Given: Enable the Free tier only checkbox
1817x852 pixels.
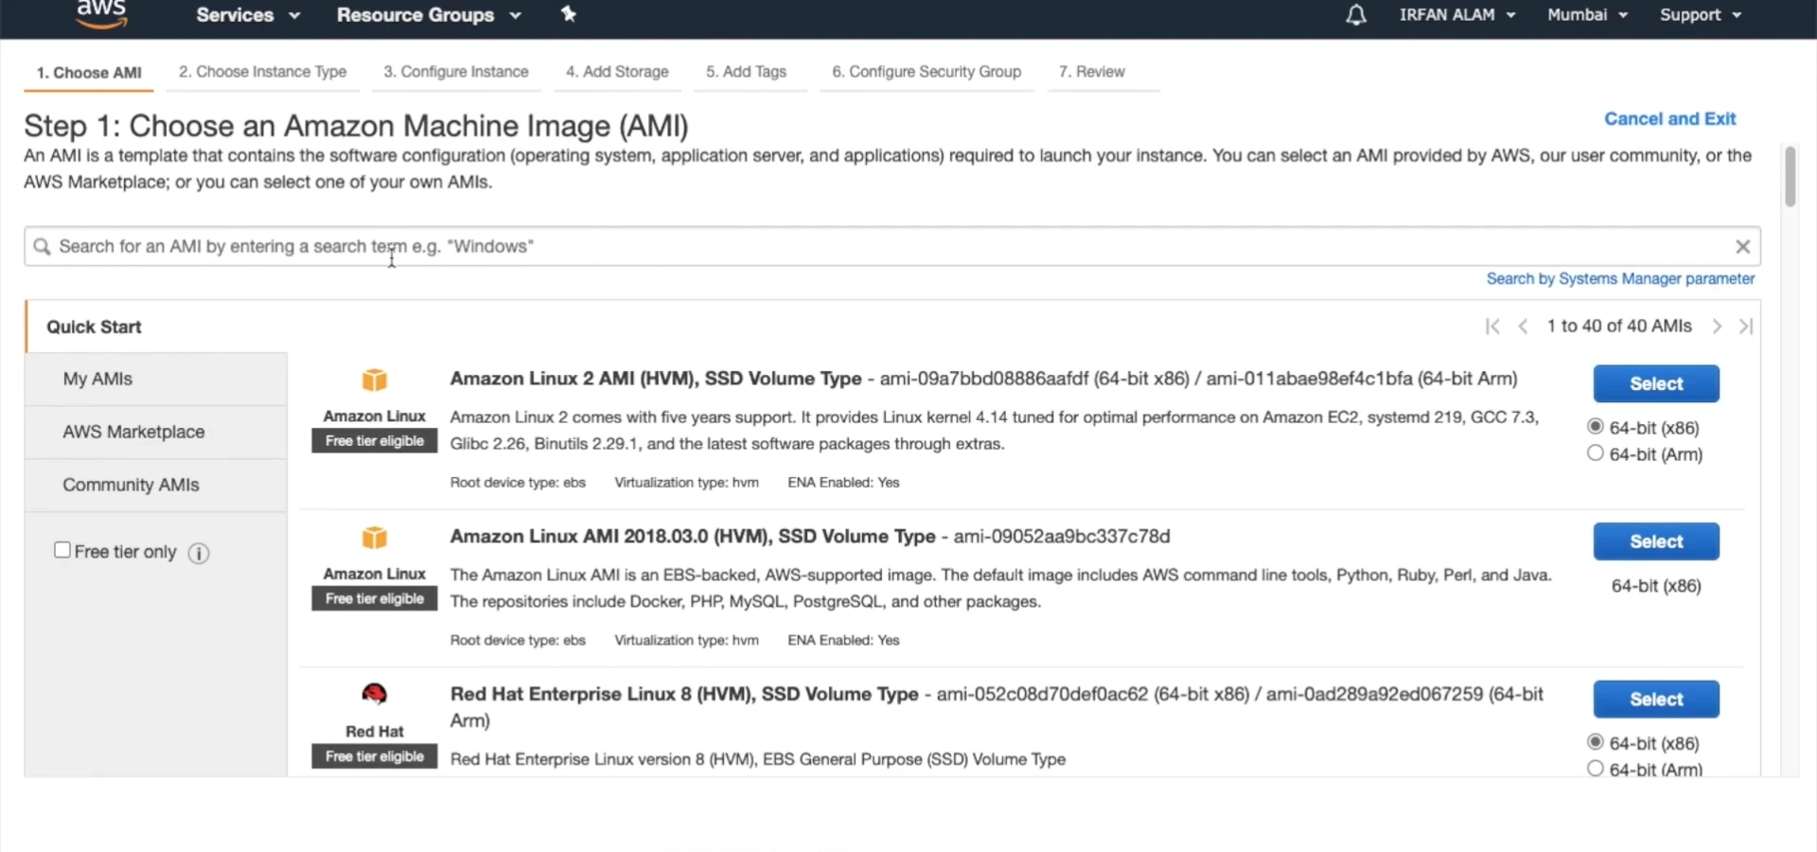Looking at the screenshot, I should click(62, 550).
